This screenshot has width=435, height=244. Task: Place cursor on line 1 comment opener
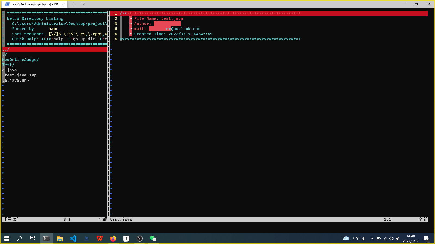123,13
